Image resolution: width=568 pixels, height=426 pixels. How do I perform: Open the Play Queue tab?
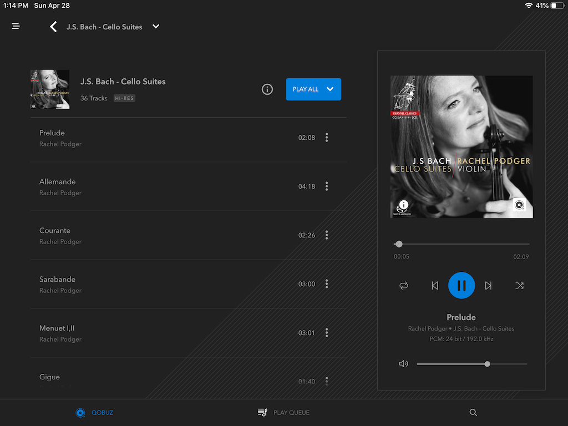(x=283, y=413)
